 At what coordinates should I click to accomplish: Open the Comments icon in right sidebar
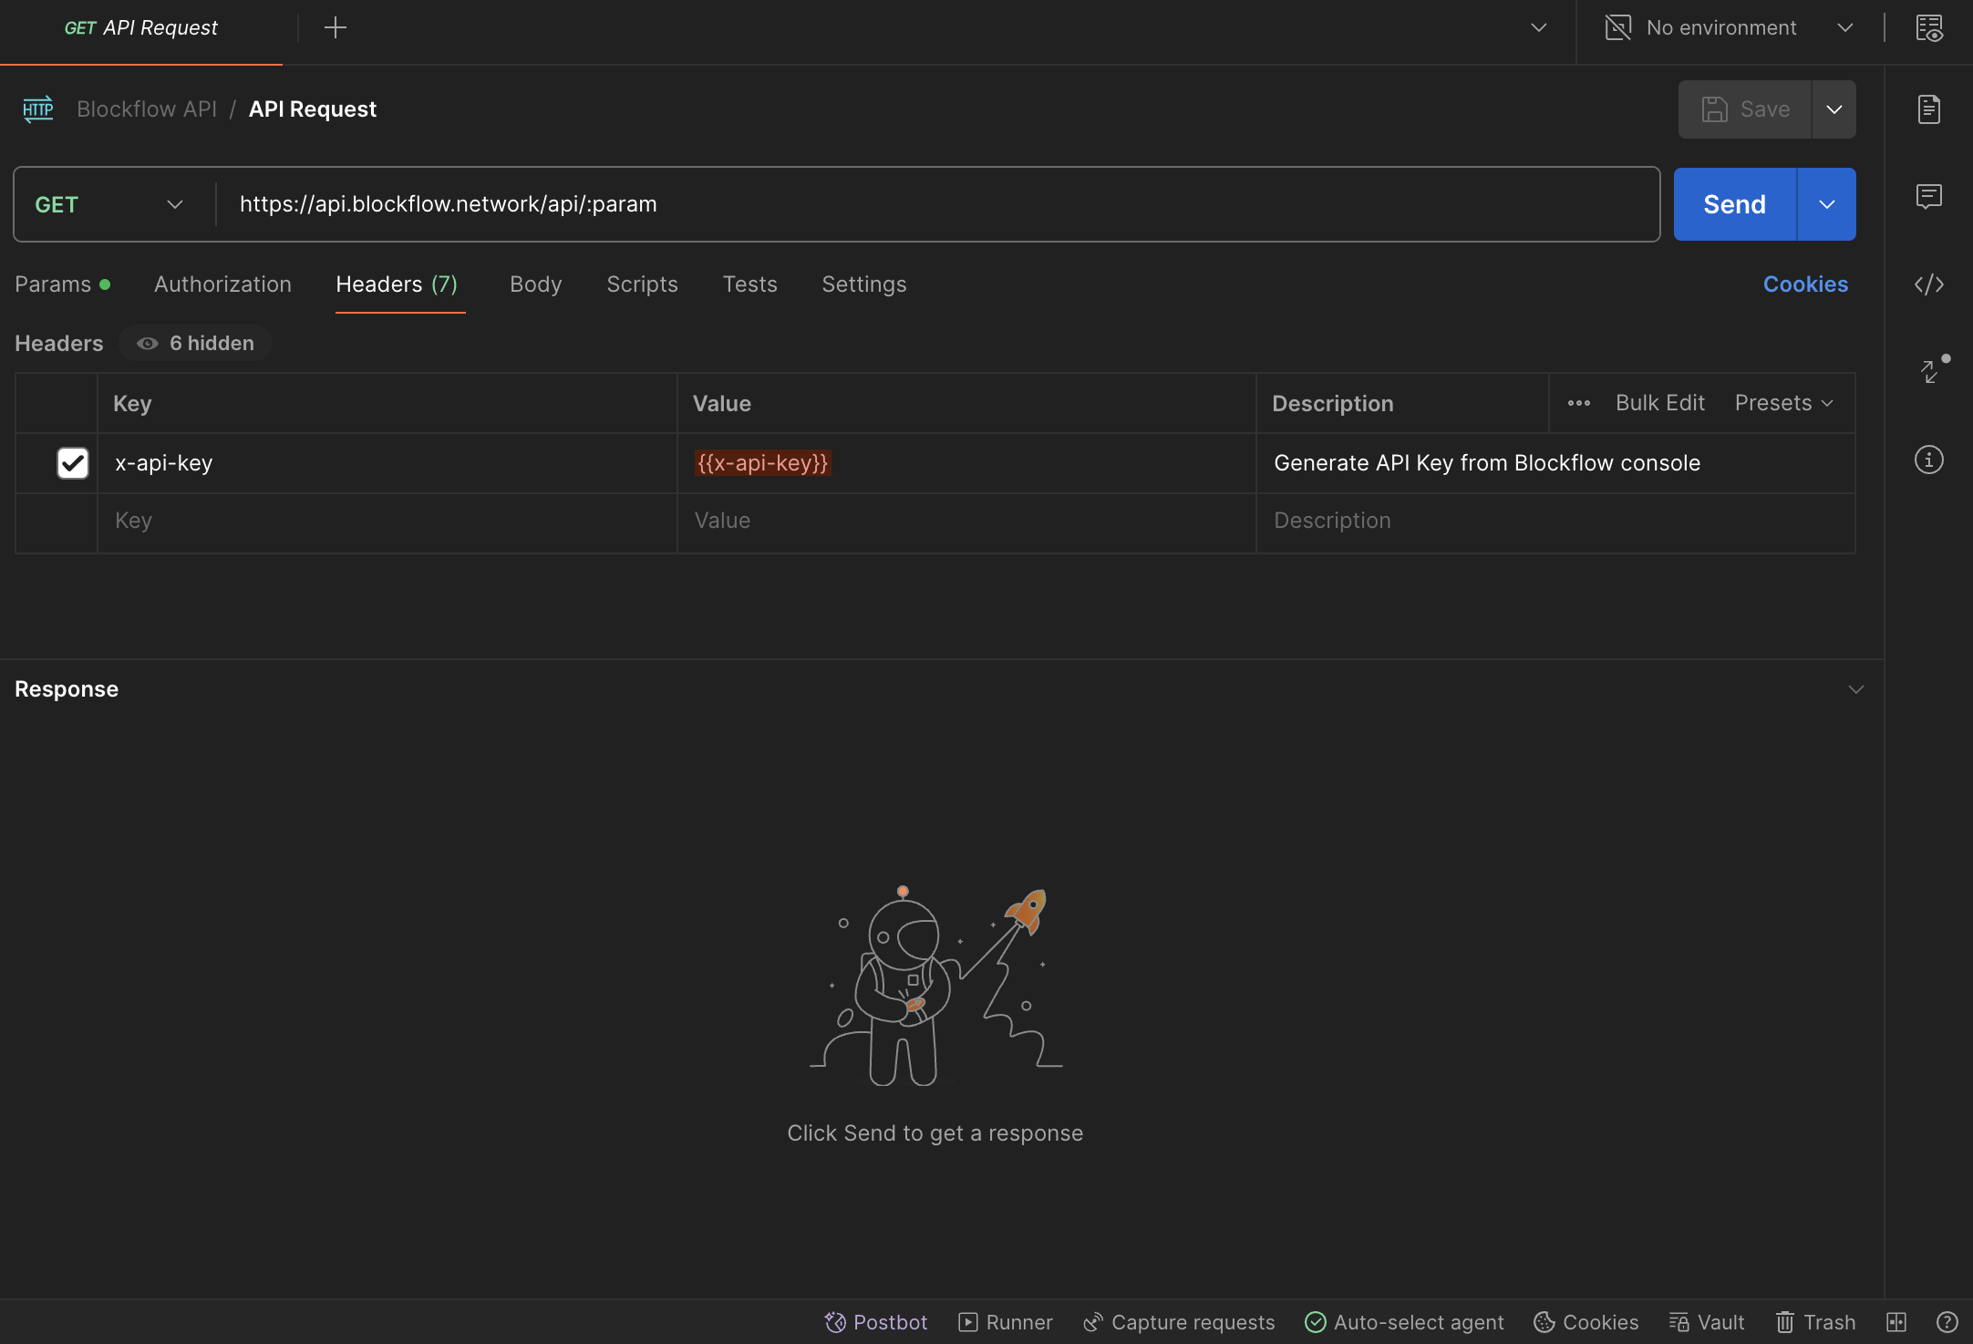[1928, 196]
